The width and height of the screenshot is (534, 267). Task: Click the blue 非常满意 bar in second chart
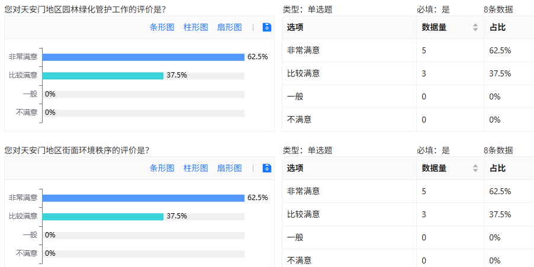click(143, 198)
